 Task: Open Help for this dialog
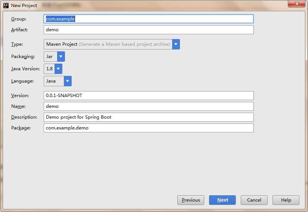pos(286,200)
